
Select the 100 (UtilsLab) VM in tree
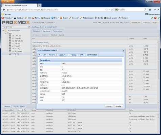point(16,36)
